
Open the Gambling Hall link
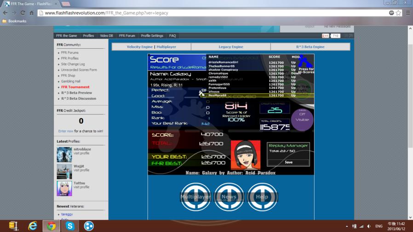[x=70, y=81]
